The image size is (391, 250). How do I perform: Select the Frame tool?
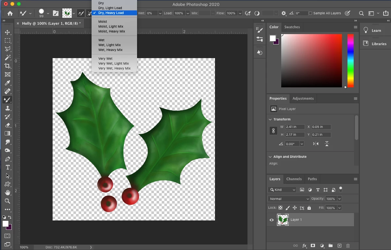click(7, 74)
